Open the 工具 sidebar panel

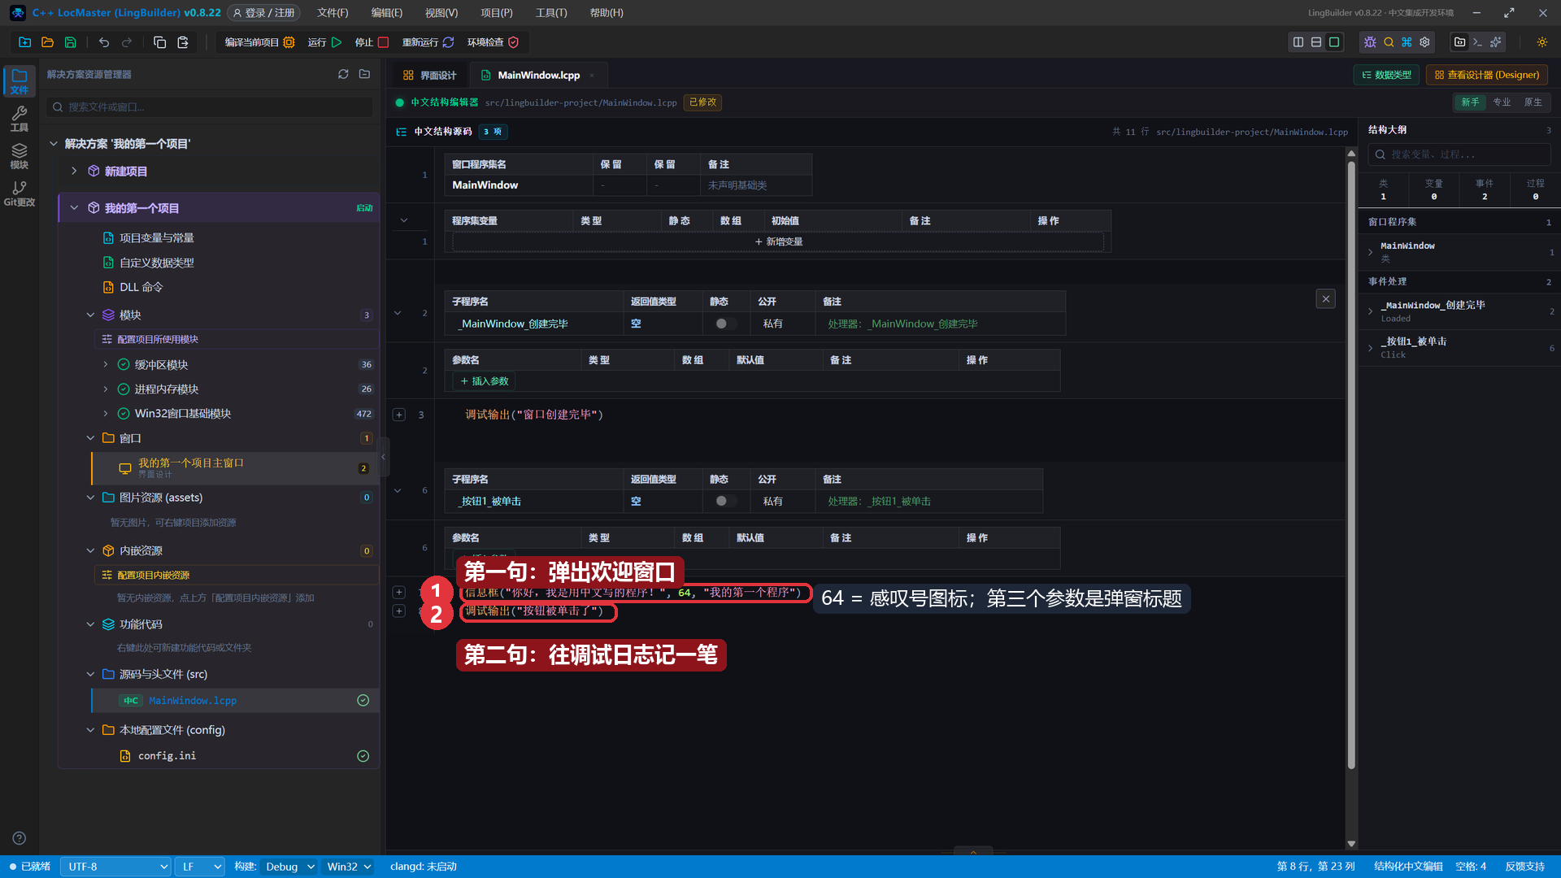20,119
